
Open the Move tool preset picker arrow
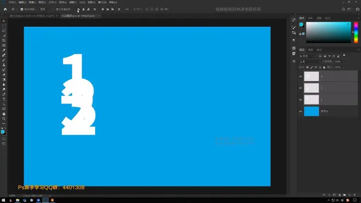point(17,9)
